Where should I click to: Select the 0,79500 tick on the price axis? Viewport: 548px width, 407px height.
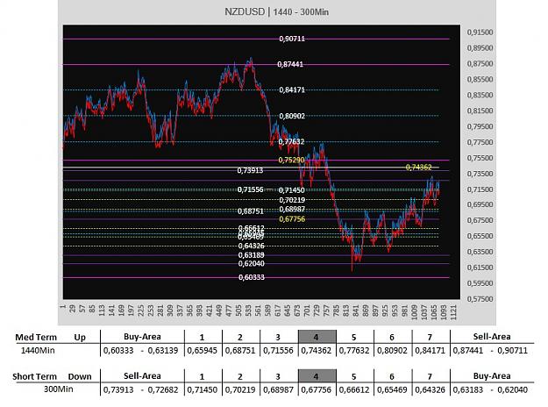480,126
